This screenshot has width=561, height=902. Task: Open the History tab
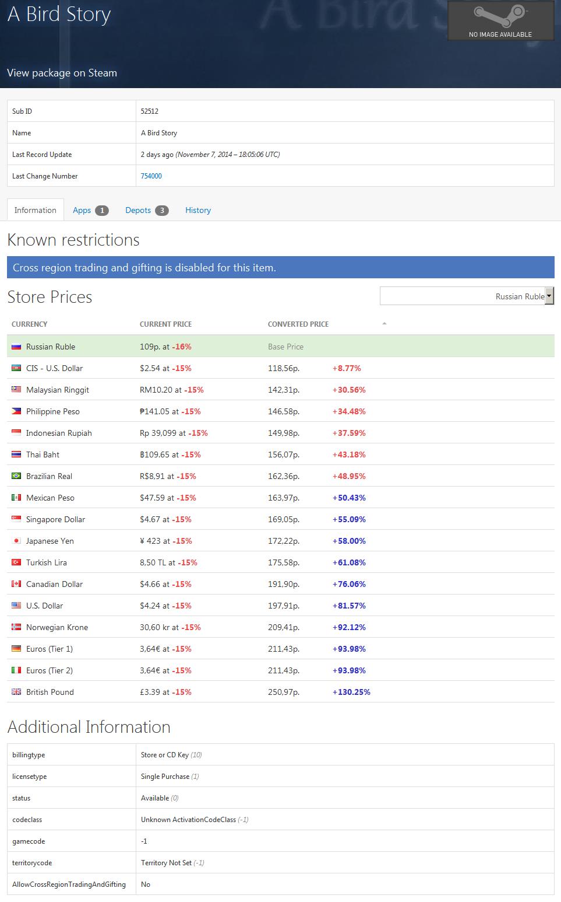[198, 210]
